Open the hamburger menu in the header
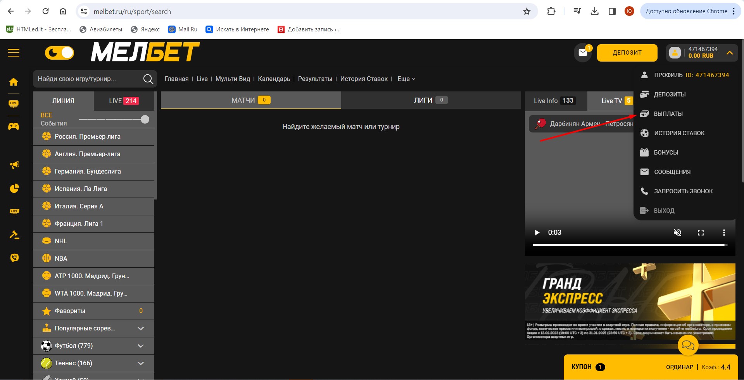Viewport: 744px width, 380px height. [14, 53]
